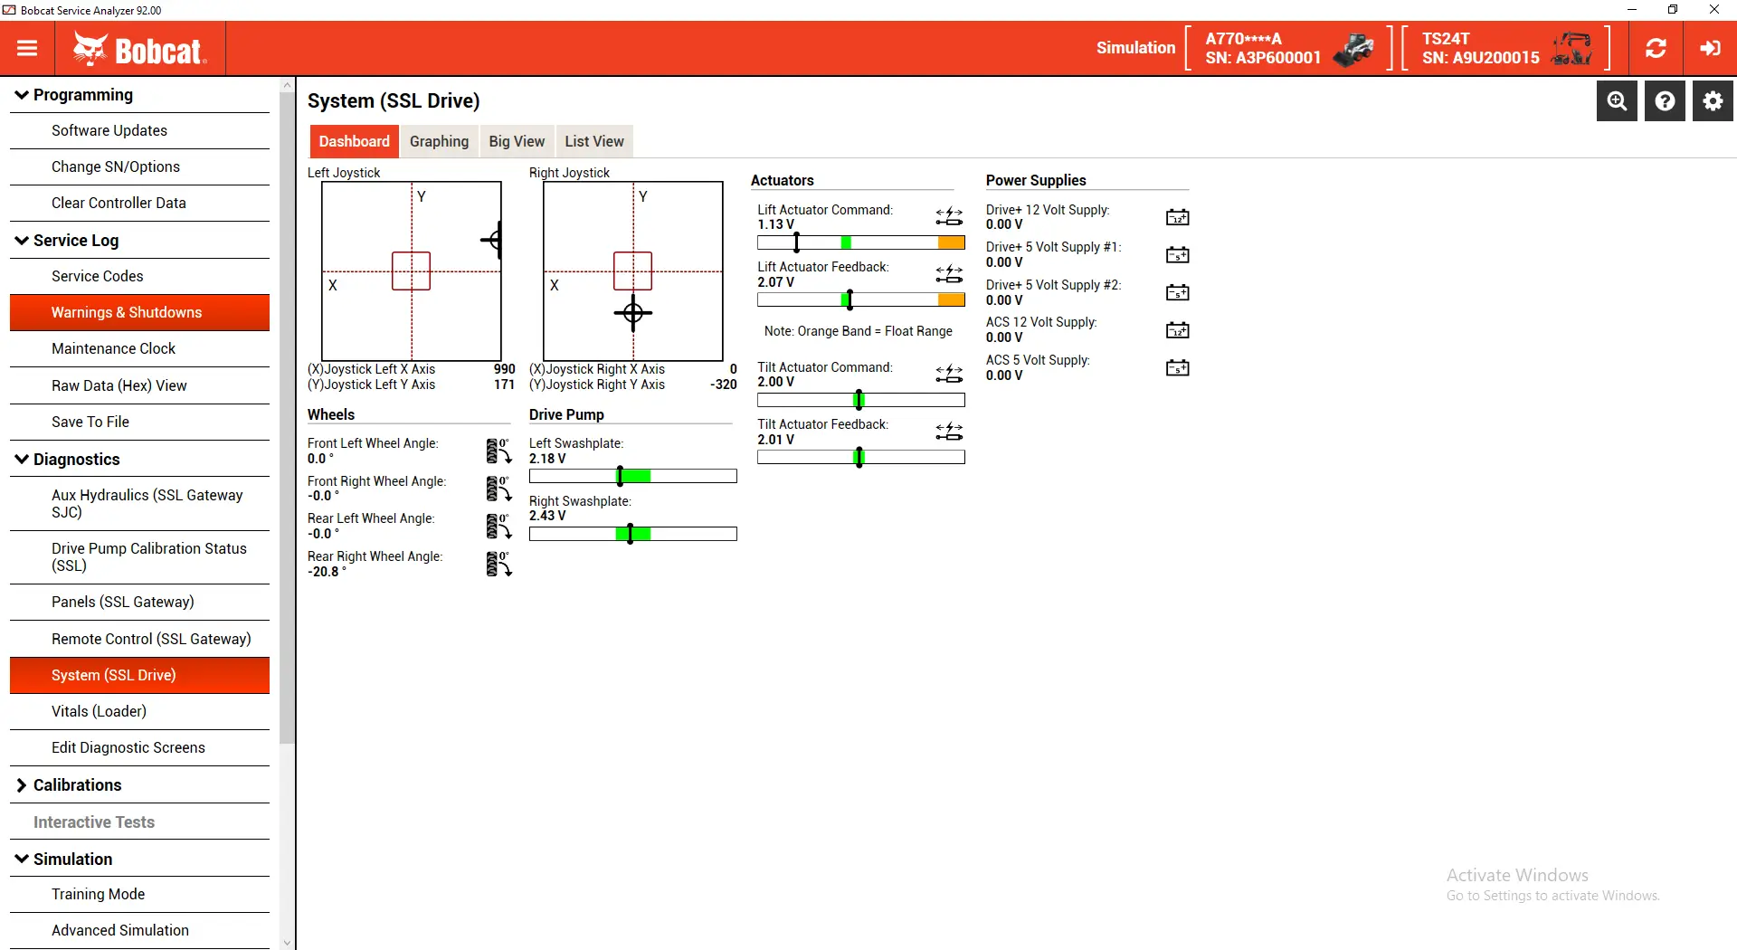
Task: Open Maintenance Clock
Action: 139,349
